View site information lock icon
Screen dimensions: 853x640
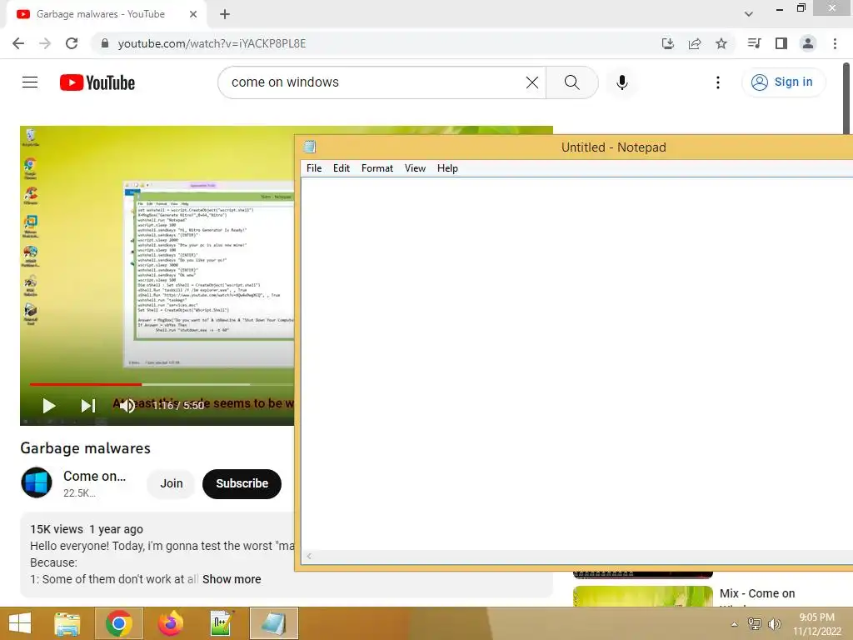coord(105,43)
